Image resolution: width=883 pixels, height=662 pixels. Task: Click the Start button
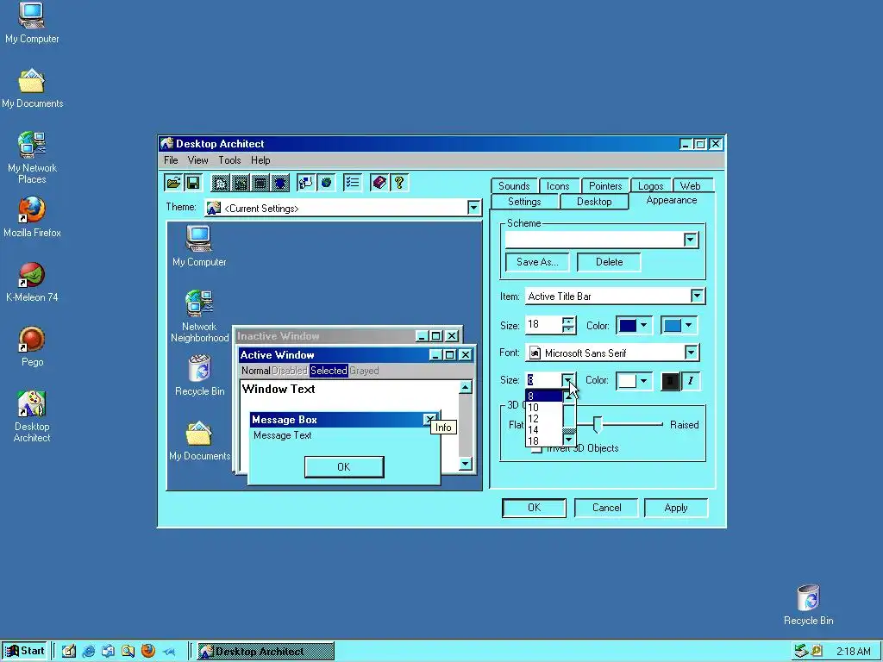[x=25, y=651]
